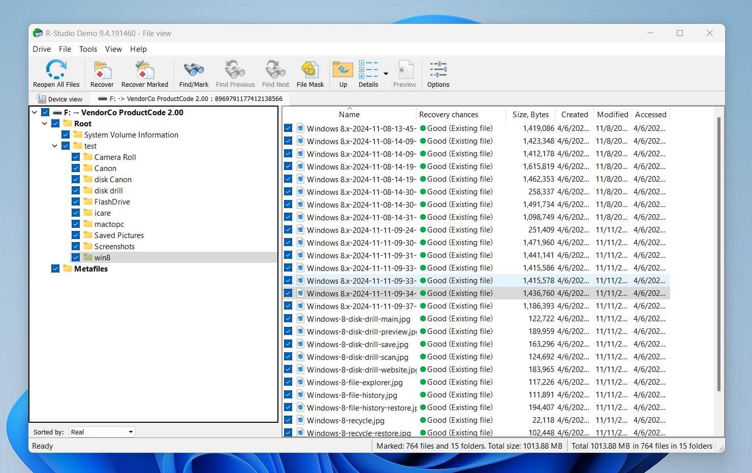
Task: Open Find/Mark binoculars tool
Action: click(194, 70)
